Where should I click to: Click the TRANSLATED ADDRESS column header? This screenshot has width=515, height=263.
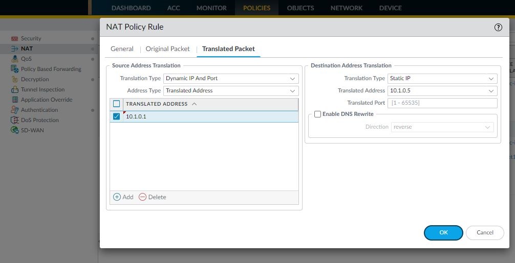click(157, 104)
